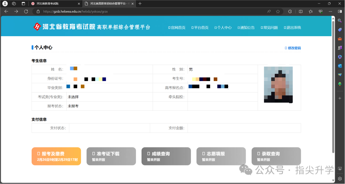The image size is (345, 184).
Task: Click the 成绩查询 button
Action: 166,156
